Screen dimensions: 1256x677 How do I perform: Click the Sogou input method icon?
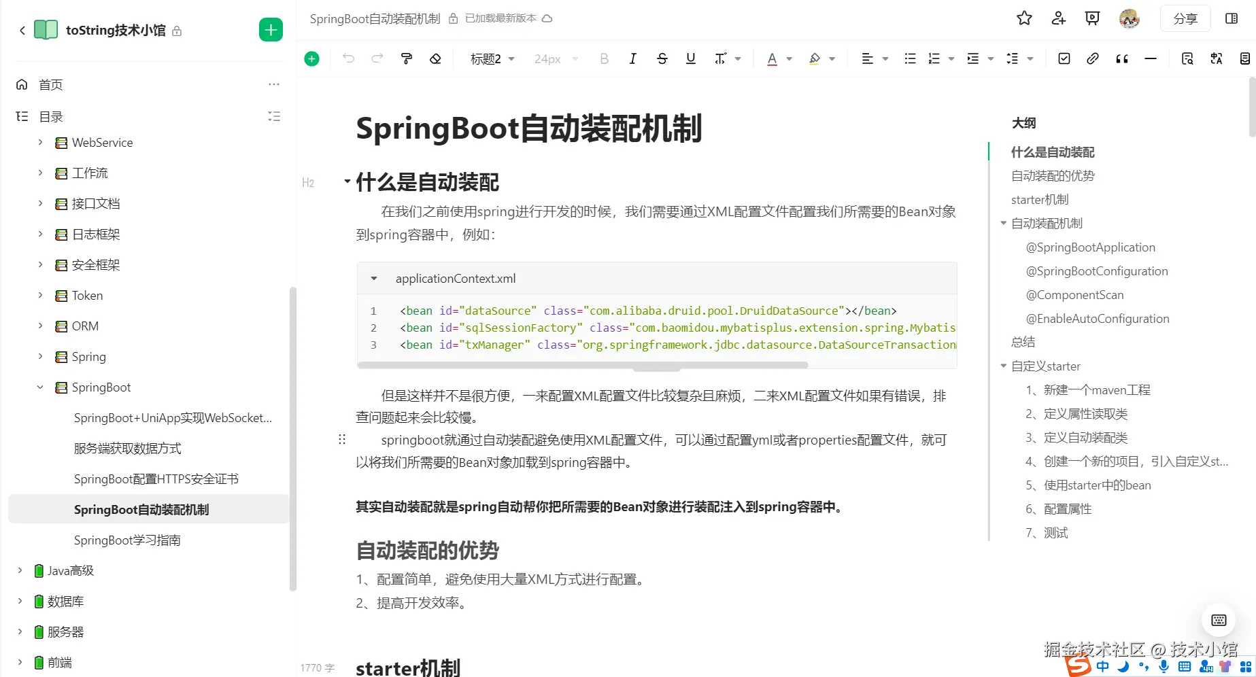[x=1078, y=665]
